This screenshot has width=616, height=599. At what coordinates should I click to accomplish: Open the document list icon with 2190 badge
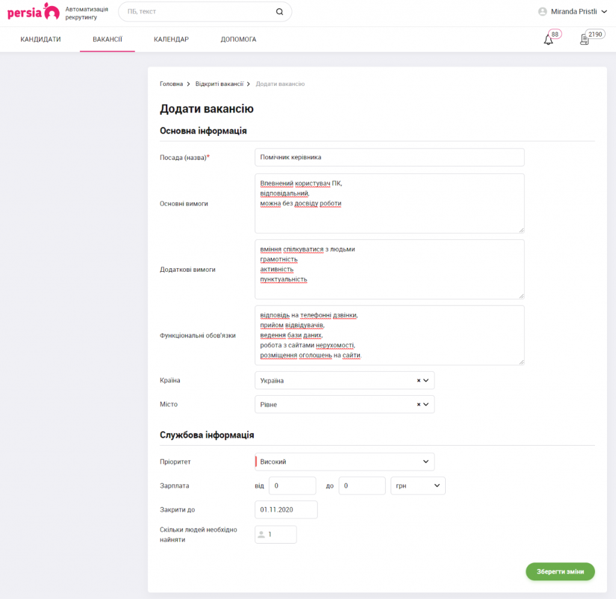(x=584, y=40)
